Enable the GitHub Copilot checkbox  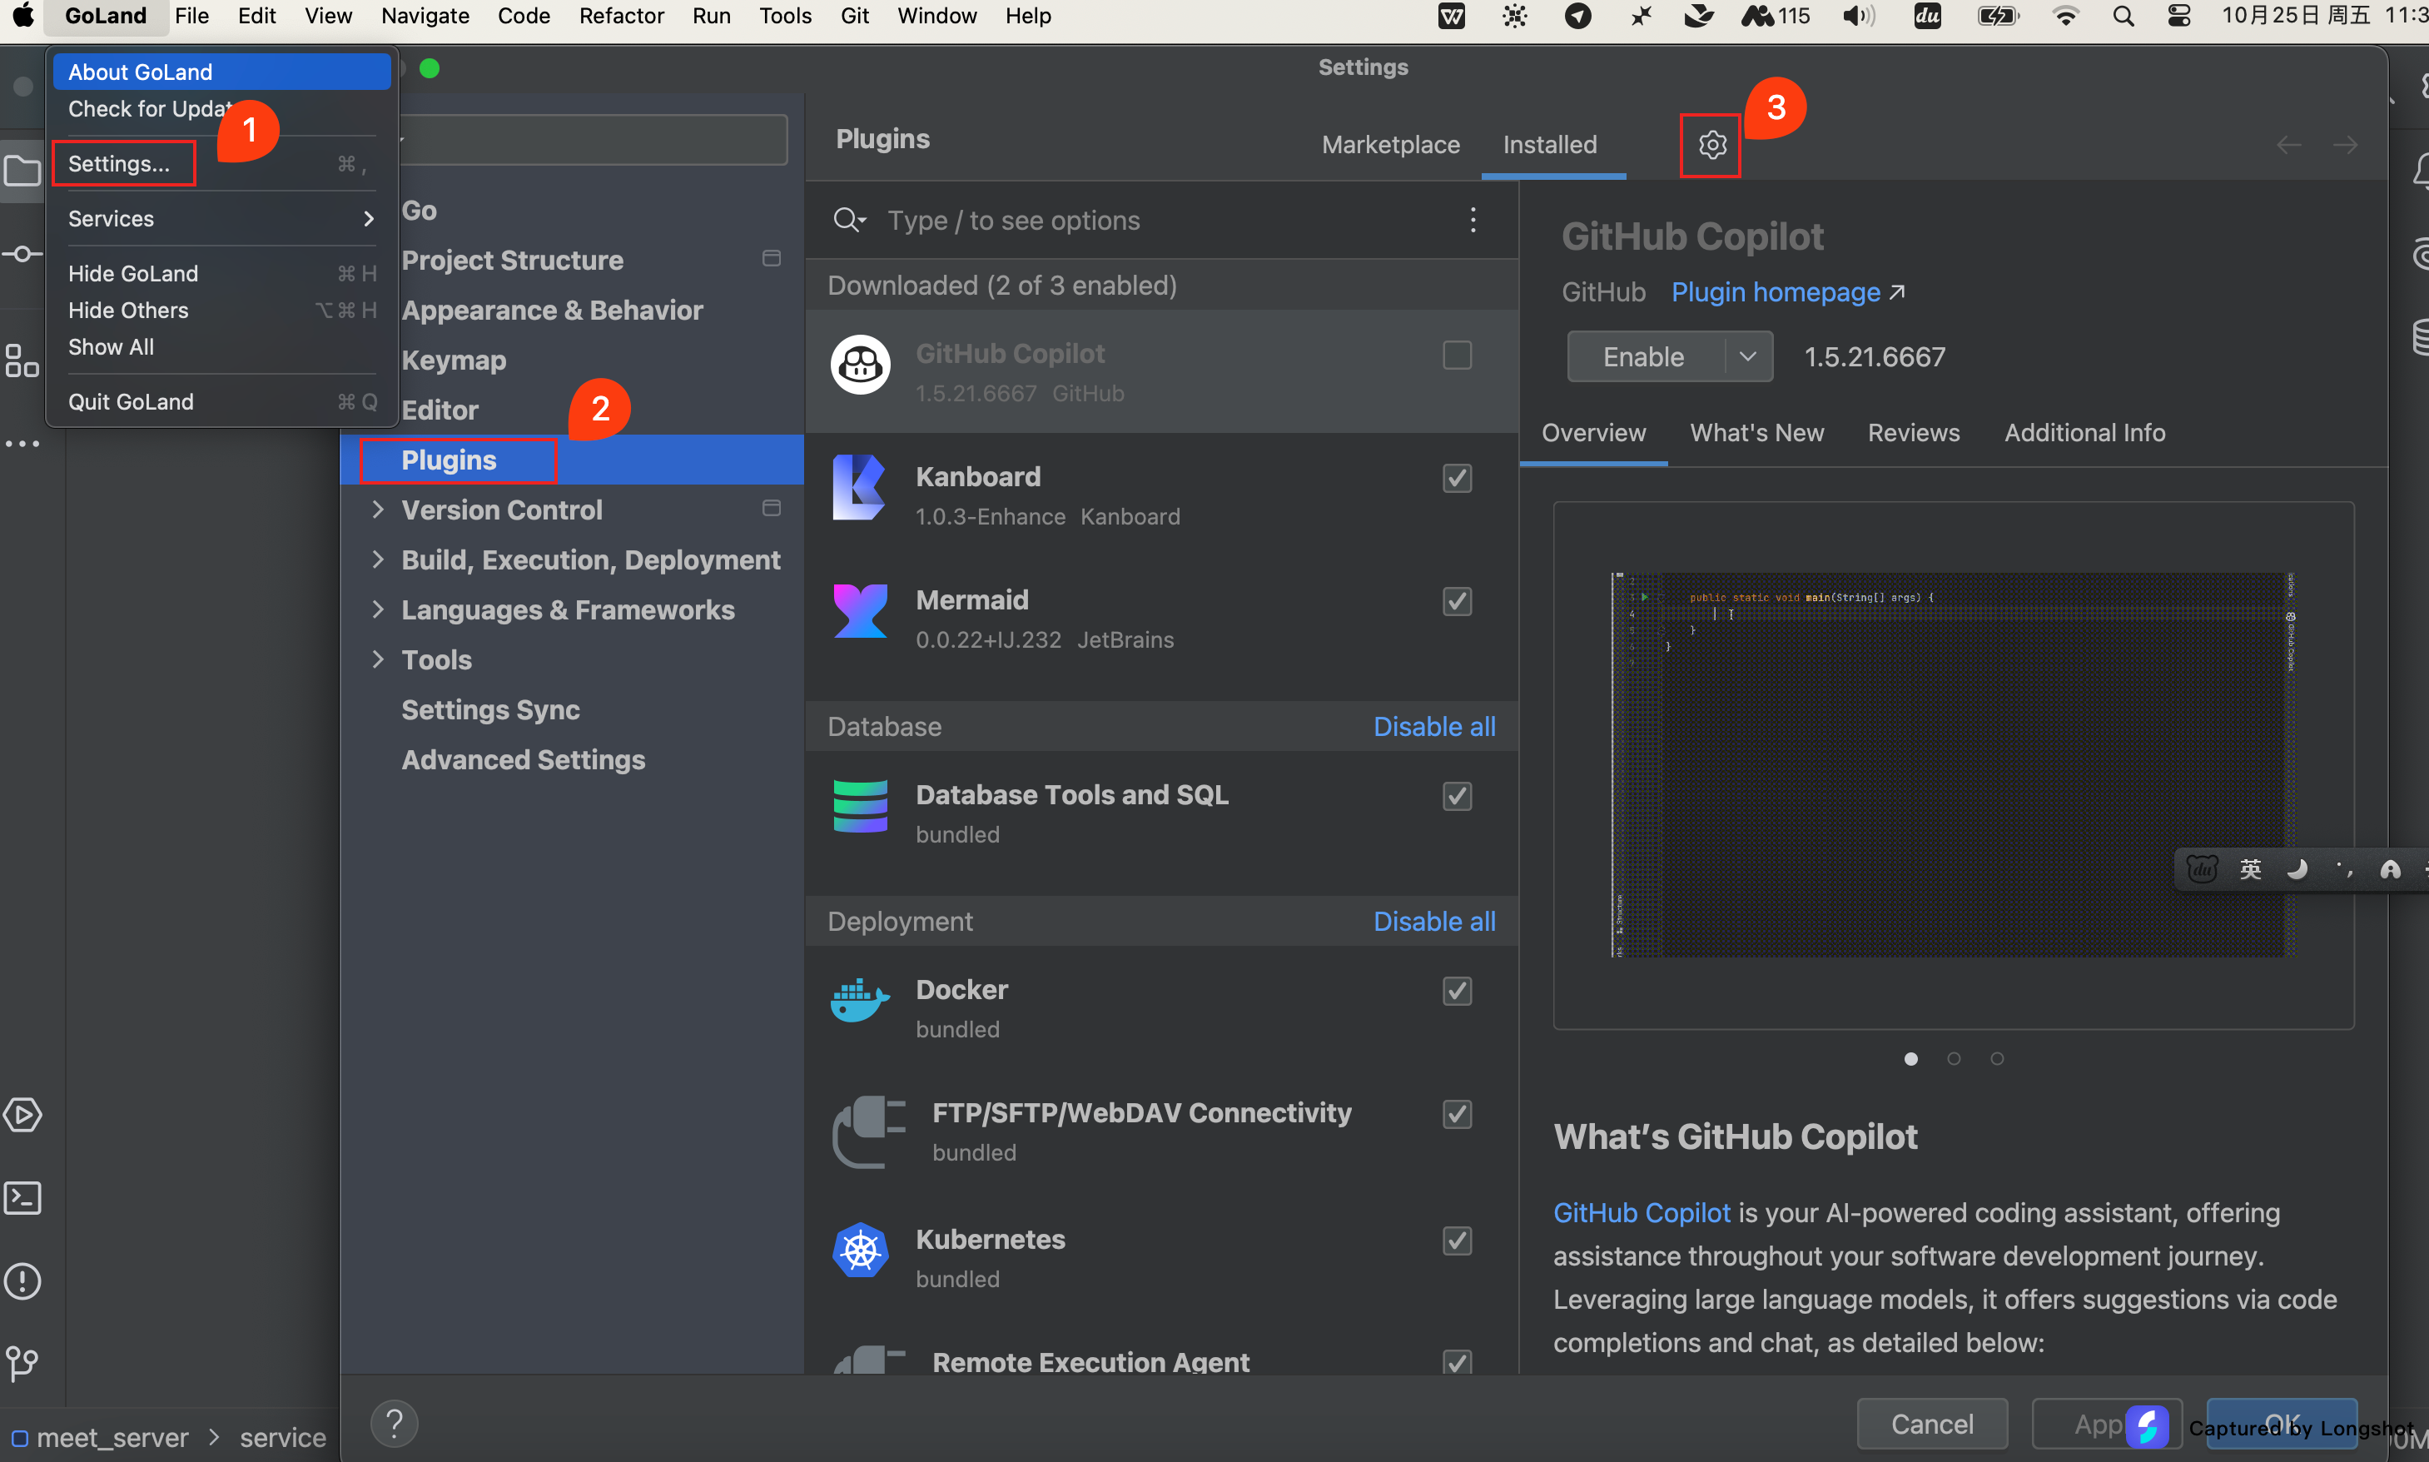pos(1457,355)
